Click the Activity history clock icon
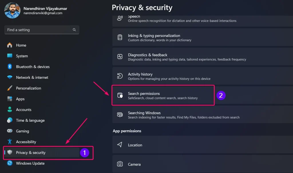Image resolution: width=293 pixels, height=173 pixels. coord(120,76)
